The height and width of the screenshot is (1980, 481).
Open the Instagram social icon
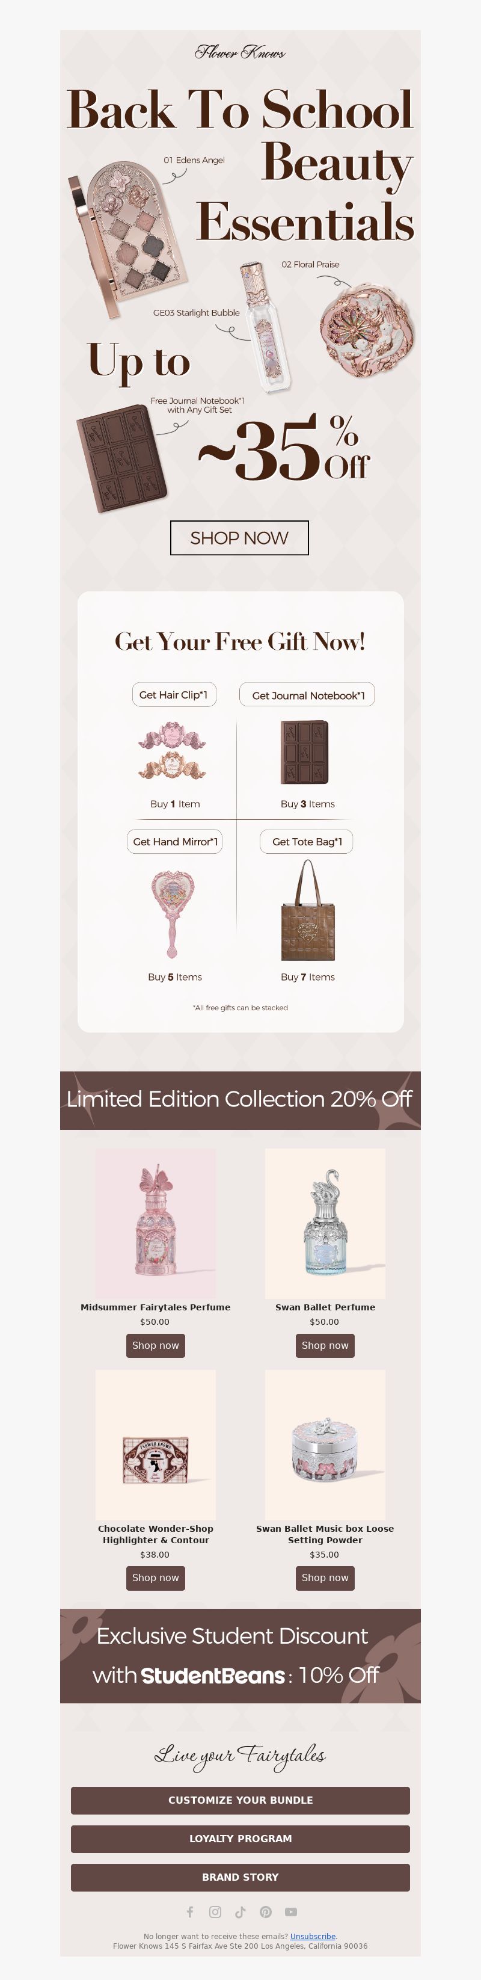tap(215, 1911)
